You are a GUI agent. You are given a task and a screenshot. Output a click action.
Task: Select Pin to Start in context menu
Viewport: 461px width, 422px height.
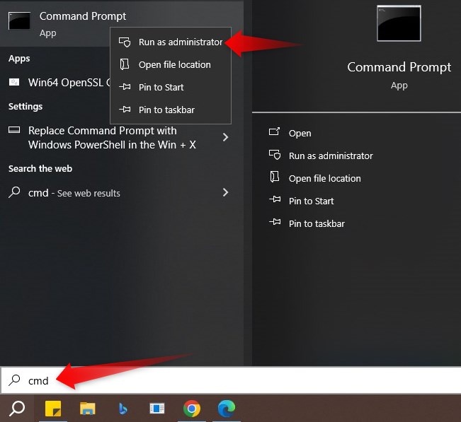pos(161,88)
